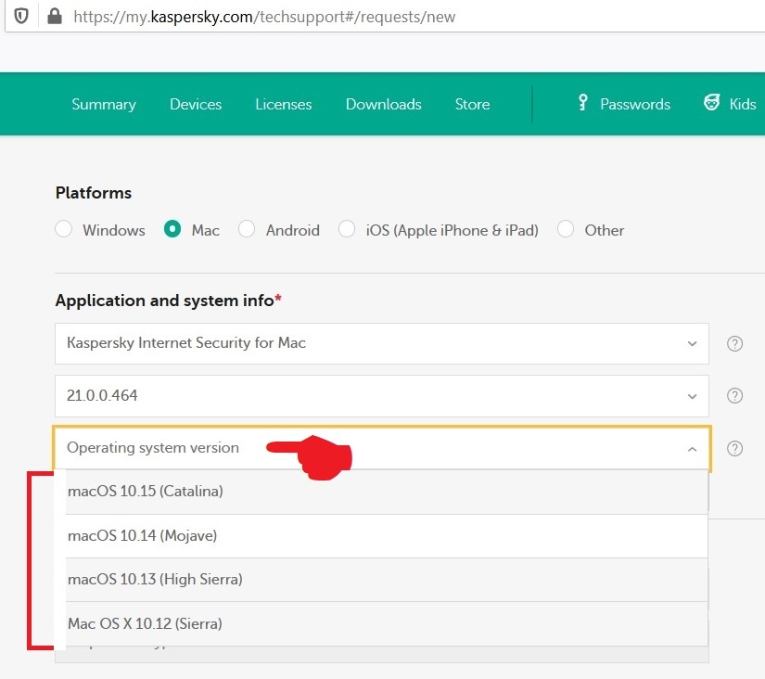Click help icon beside version 21.0.0.464 field

(x=734, y=396)
